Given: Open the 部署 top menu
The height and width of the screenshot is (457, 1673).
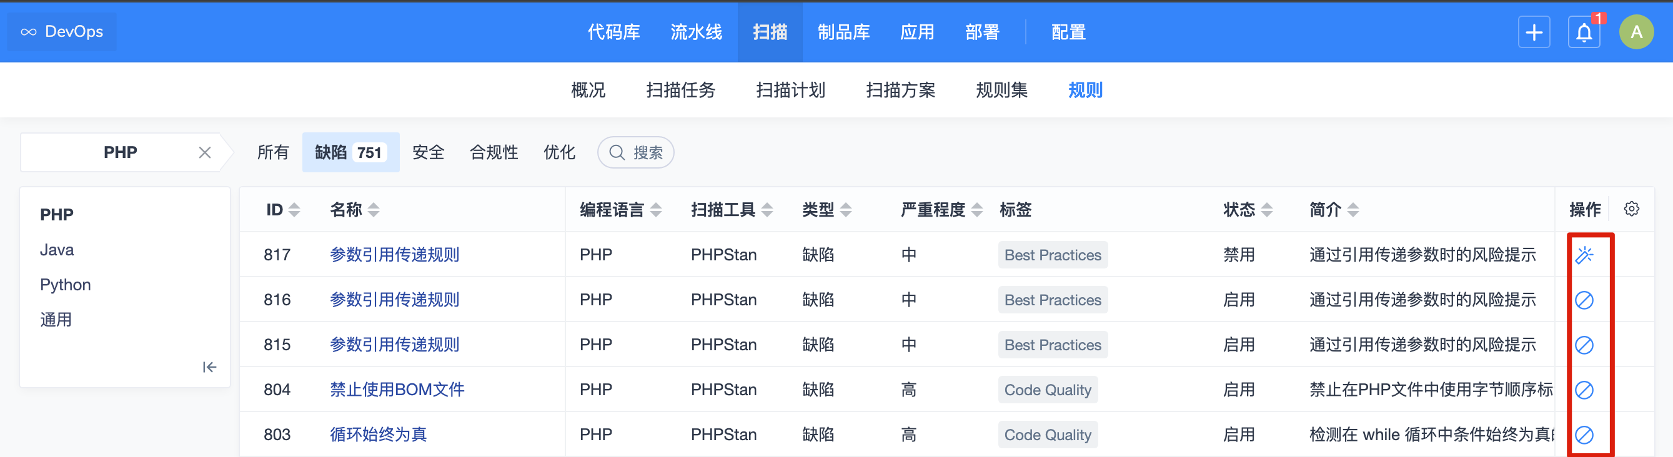Looking at the screenshot, I should point(982,32).
